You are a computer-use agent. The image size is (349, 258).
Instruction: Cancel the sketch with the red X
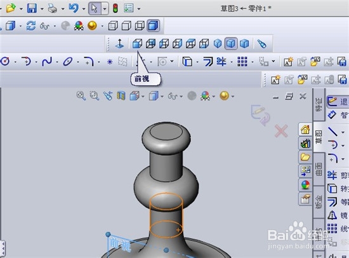pyautogui.click(x=281, y=131)
